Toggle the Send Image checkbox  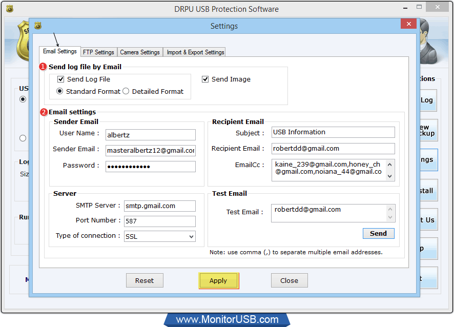pyautogui.click(x=205, y=79)
